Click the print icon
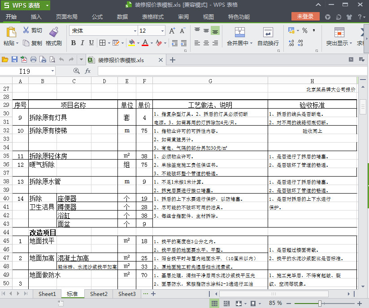The width and height of the screenshot is (369, 308). pyautogui.click(x=33, y=59)
